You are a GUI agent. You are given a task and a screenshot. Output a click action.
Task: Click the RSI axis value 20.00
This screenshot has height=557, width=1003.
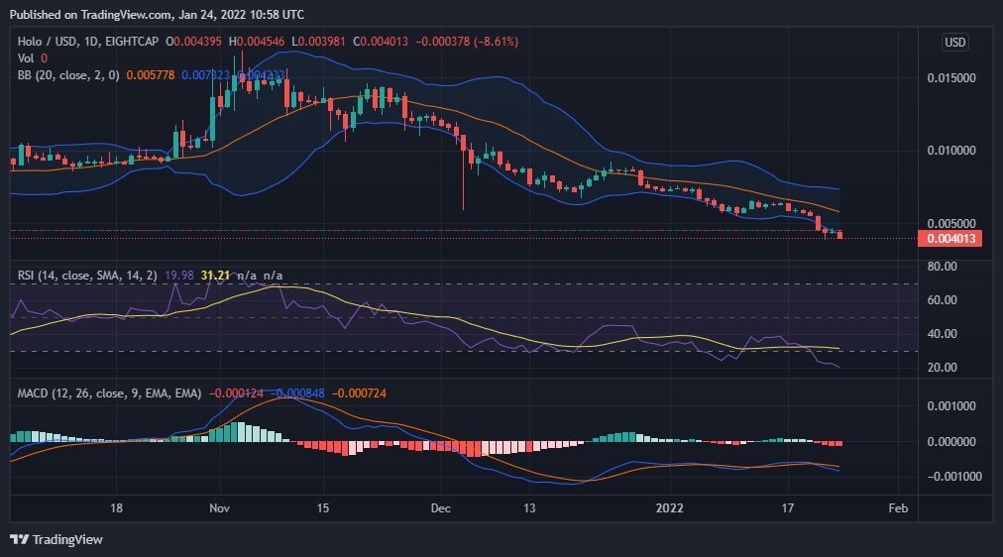(943, 368)
